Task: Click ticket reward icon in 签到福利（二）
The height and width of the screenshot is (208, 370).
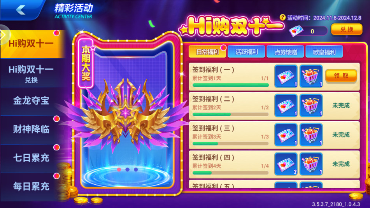Action: (286, 105)
